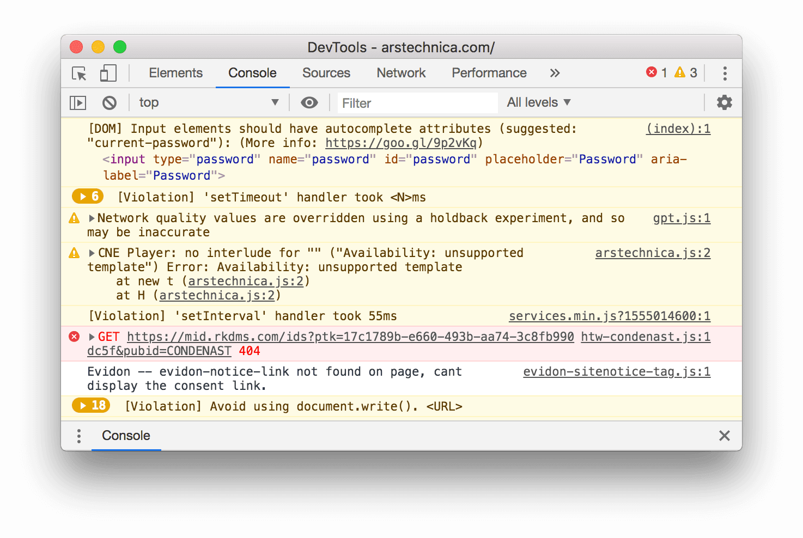803x538 pixels.
Task: Create a live expression via the eye icon
Action: coord(309,102)
